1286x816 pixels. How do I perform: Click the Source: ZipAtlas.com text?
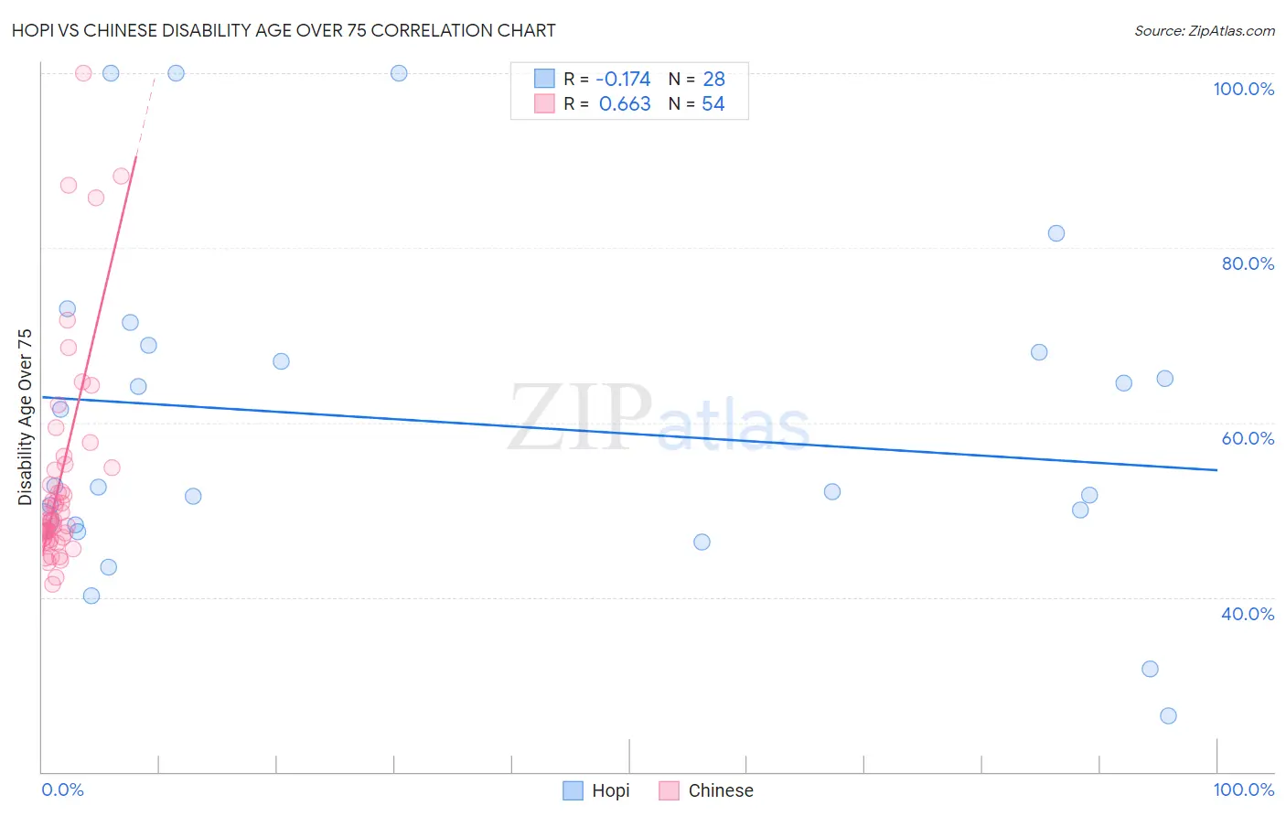pyautogui.click(x=1205, y=30)
